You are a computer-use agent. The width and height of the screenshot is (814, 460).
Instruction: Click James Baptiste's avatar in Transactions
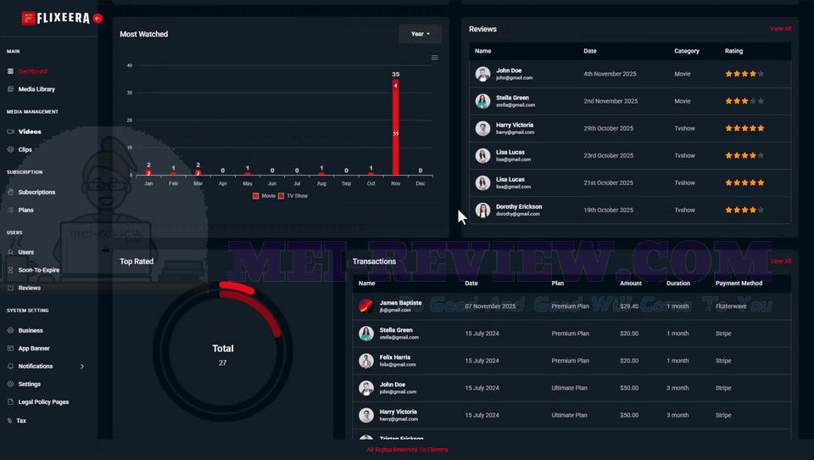click(366, 306)
